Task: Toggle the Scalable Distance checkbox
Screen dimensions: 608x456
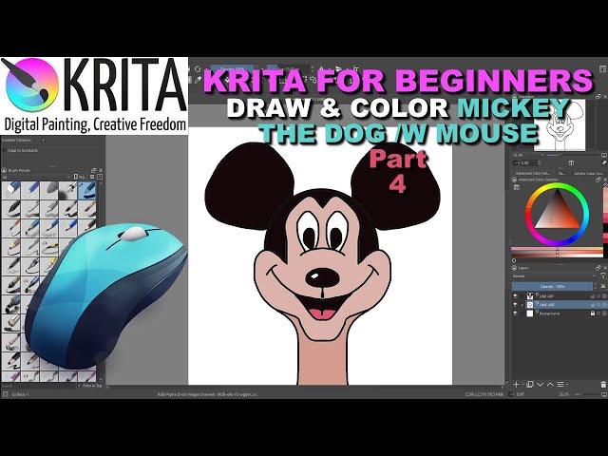Action: 43,140
